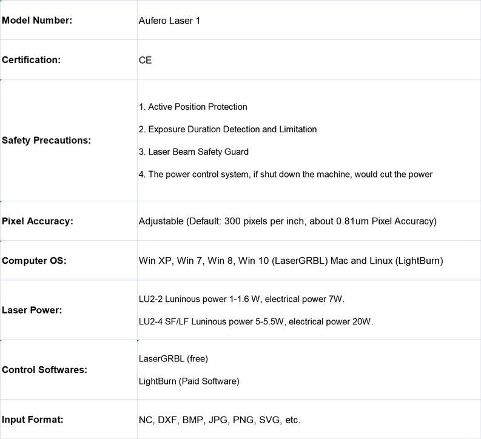Select the LaserGRBL (free) entry
This screenshot has height=439, width=481.
click(173, 358)
